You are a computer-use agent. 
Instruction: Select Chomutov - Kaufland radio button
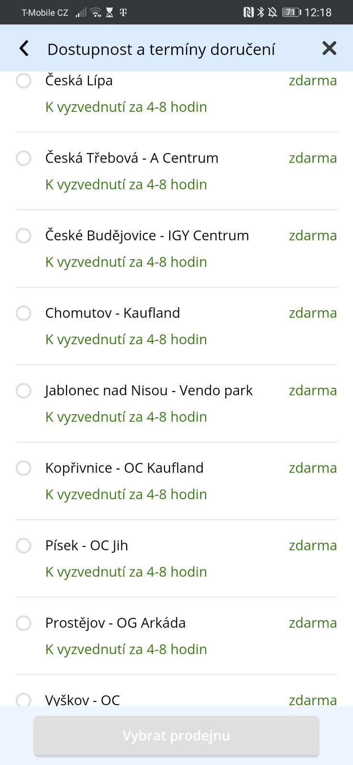[23, 313]
